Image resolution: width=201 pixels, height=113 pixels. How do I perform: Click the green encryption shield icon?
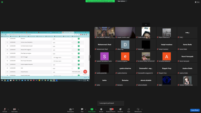(x=2, y=2)
